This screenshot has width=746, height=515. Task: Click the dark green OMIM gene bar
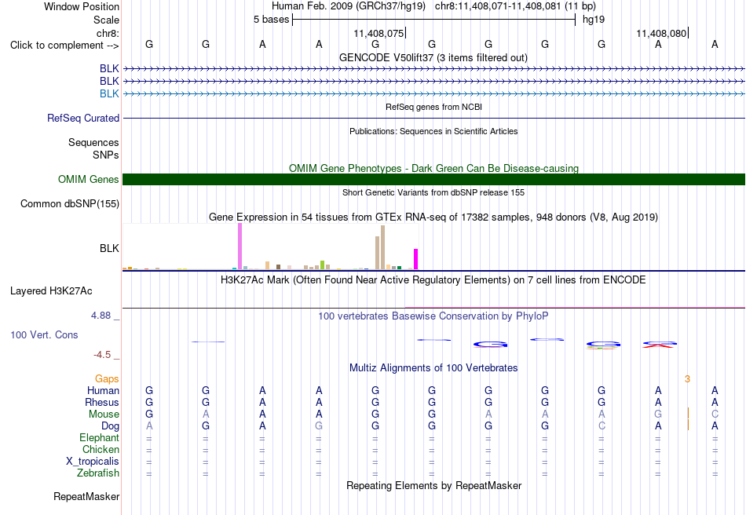pyautogui.click(x=433, y=179)
